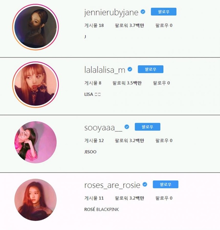View roses_are_rosie posts count 게시물 11
This screenshot has width=220, height=230.
pyautogui.click(x=94, y=198)
